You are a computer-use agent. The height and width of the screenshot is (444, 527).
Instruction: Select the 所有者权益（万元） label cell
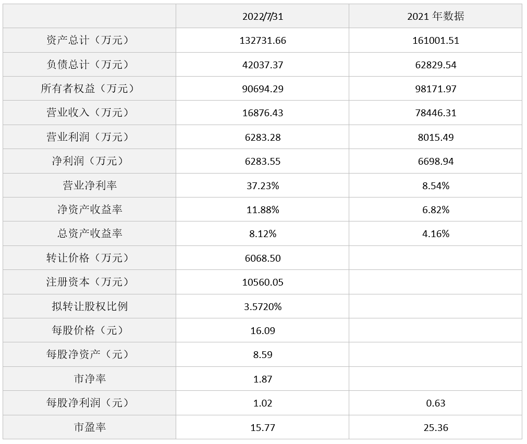89,89
